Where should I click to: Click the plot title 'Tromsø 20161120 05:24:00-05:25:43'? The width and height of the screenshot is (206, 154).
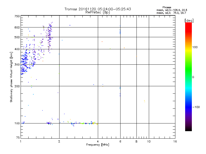click(98, 9)
